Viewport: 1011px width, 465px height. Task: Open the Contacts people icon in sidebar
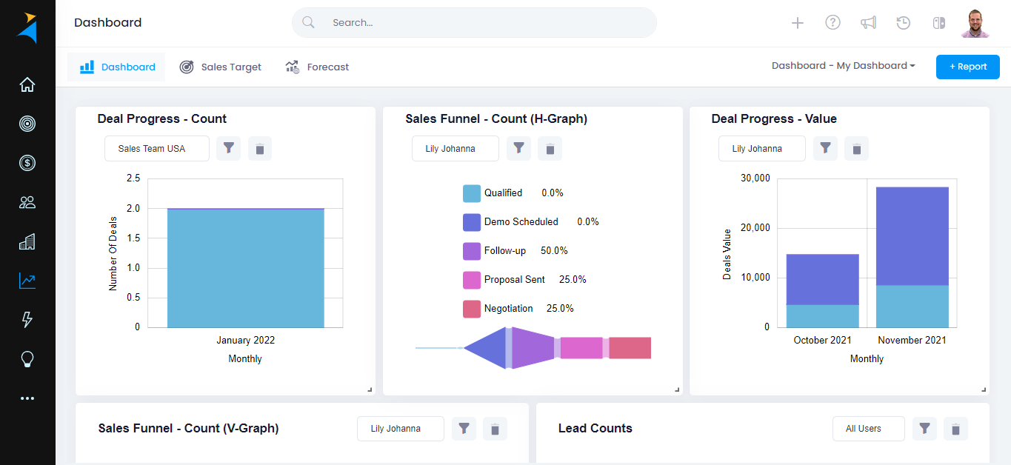point(27,202)
